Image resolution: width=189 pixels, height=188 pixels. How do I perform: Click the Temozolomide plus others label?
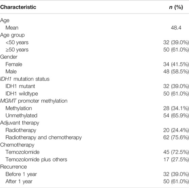pyautogui.click(x=36, y=160)
